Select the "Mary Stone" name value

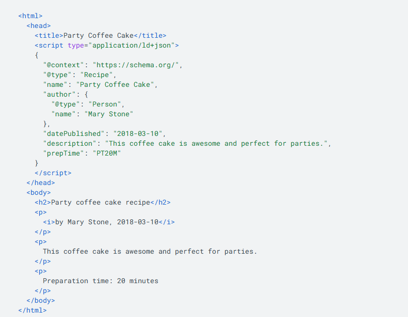tap(109, 114)
